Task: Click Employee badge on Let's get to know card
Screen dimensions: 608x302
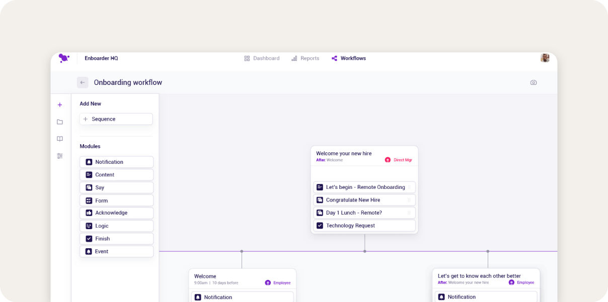Action: click(x=521, y=282)
